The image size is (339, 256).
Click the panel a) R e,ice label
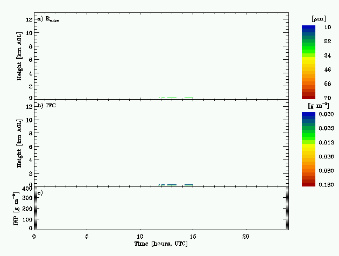(48, 19)
